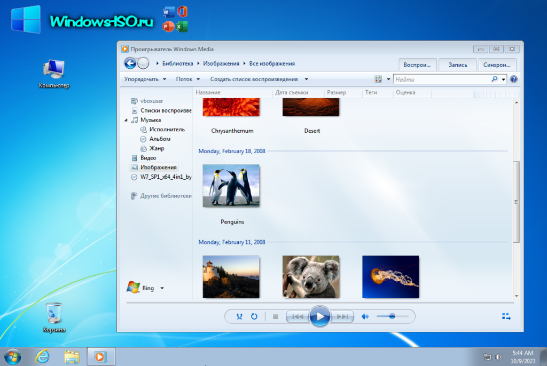Screen dimensions: 547x366
Task: Click into the Найти search field
Action: pyautogui.click(x=442, y=79)
